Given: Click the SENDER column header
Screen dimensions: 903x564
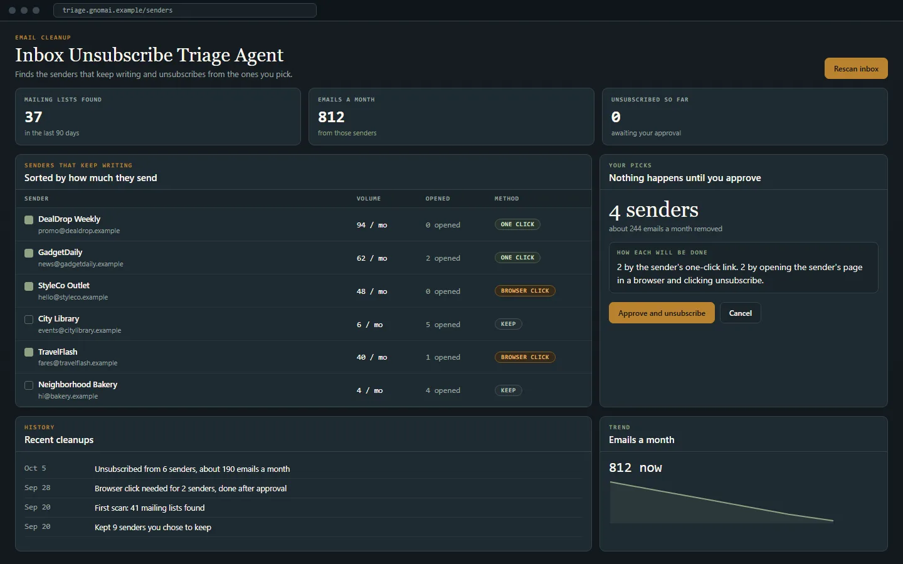Looking at the screenshot, I should (36, 199).
